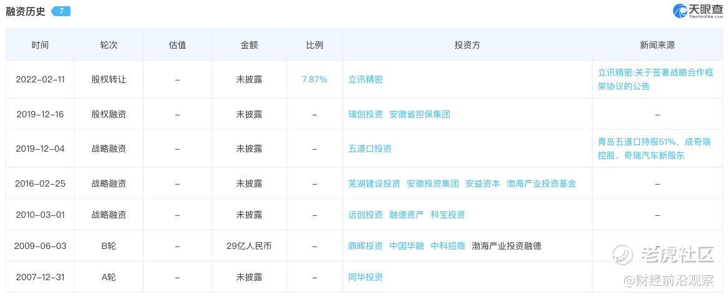Open the 瑞创投资 investor page
The width and height of the screenshot is (728, 297).
pyautogui.click(x=366, y=114)
